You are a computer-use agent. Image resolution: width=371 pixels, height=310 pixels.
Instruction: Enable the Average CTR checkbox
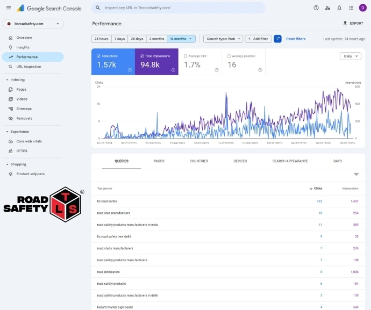(185, 56)
